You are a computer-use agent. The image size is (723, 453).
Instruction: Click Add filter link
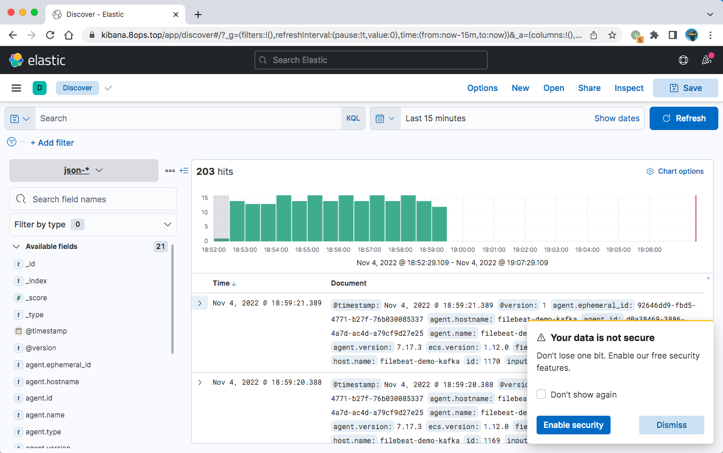coord(52,143)
